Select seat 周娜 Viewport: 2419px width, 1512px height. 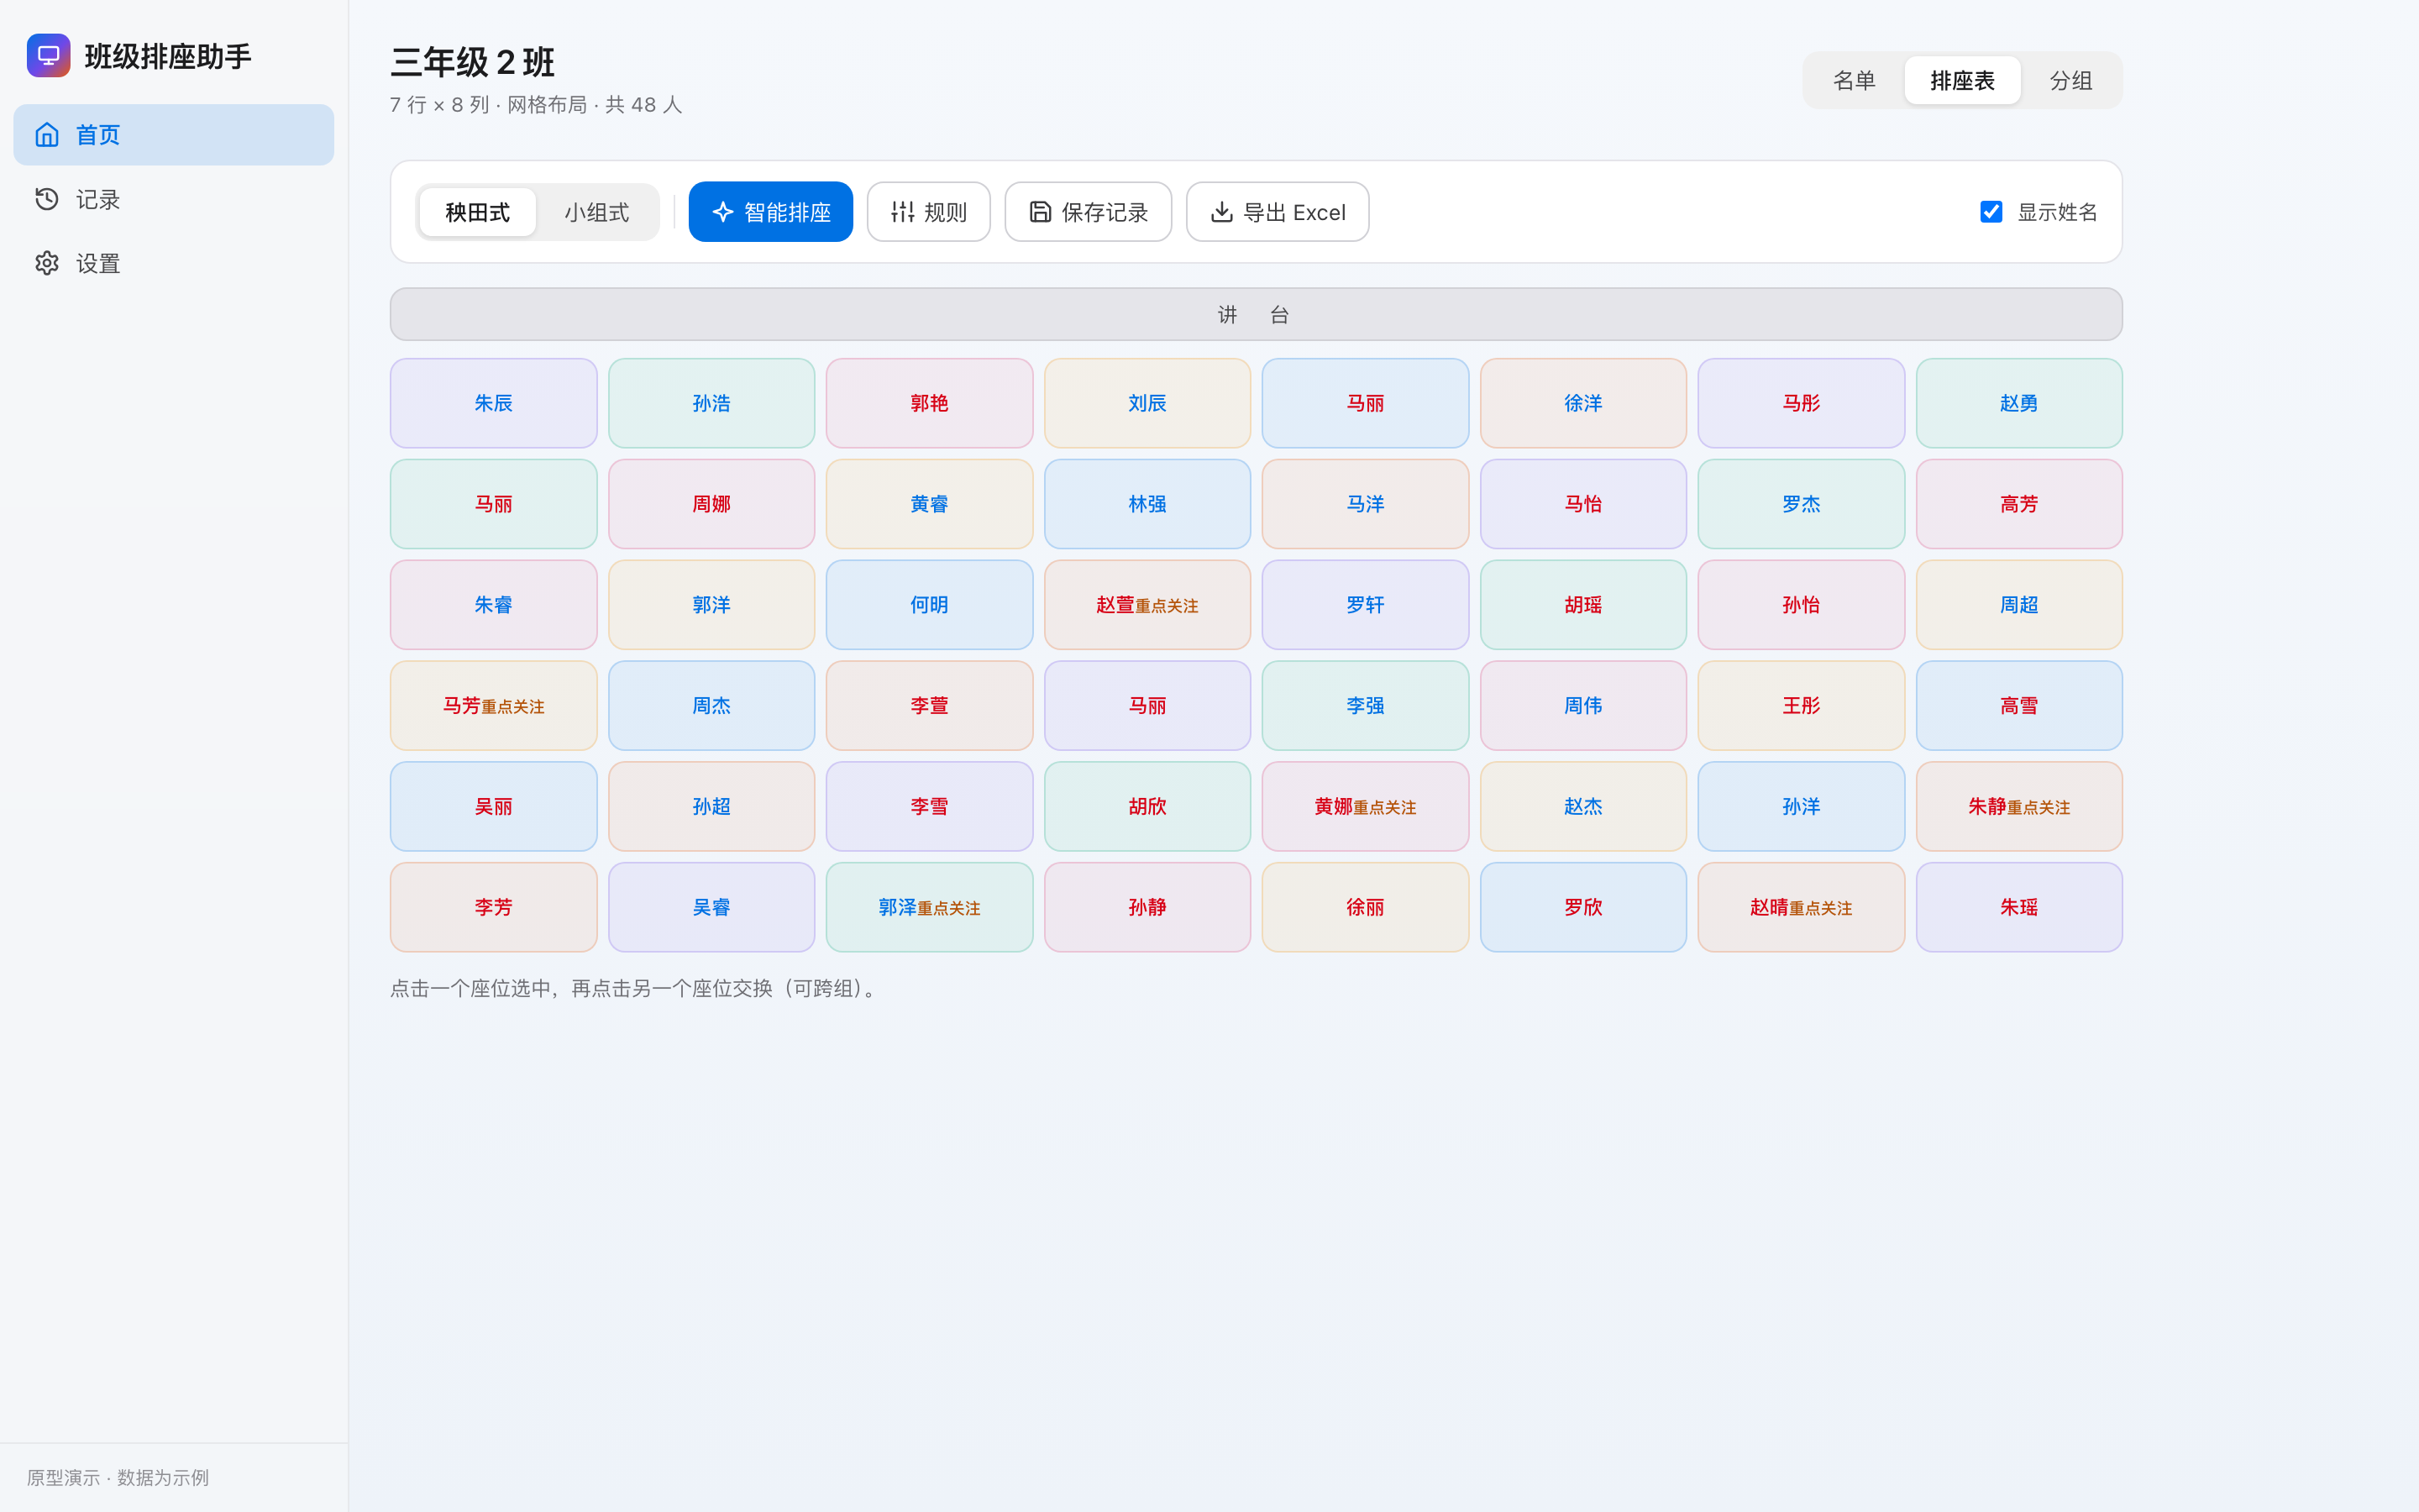[x=711, y=504]
